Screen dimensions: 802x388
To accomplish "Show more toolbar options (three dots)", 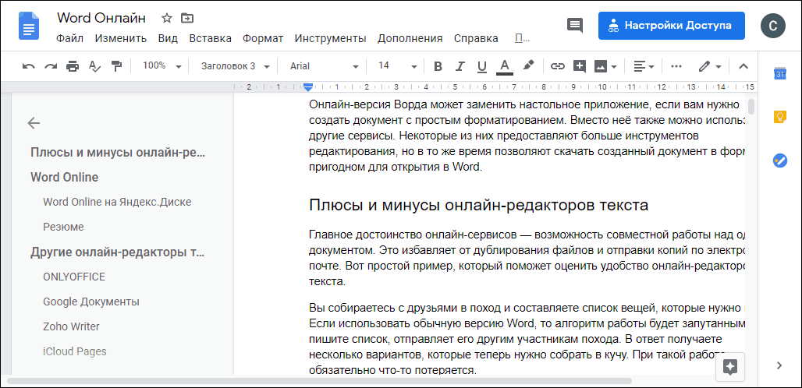I will [x=676, y=66].
